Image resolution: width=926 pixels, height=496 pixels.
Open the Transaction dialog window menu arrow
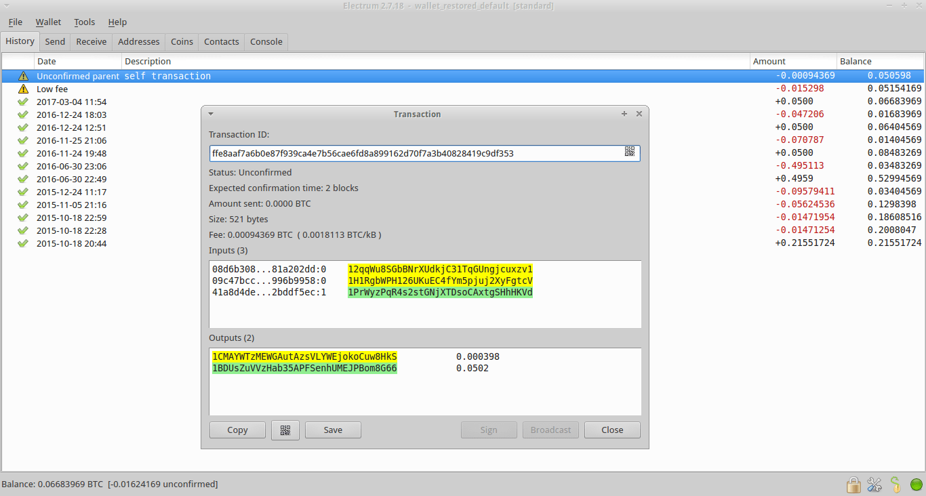[x=211, y=114]
